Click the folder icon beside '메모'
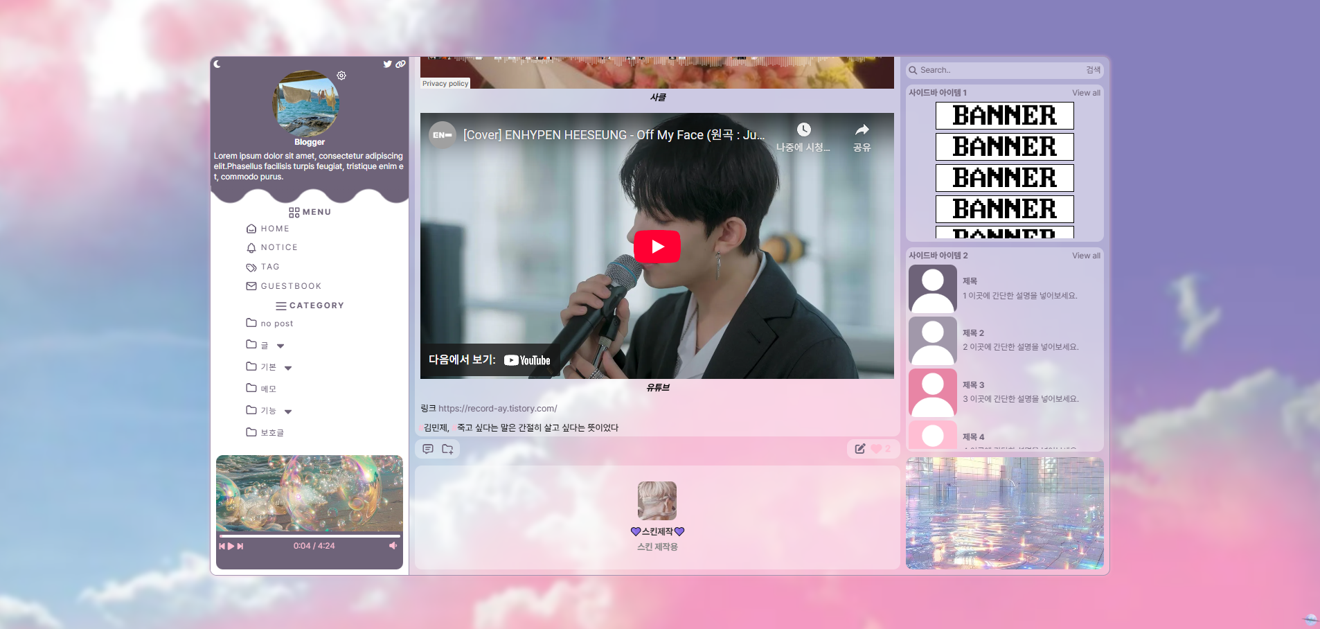1320x629 pixels. [x=251, y=388]
